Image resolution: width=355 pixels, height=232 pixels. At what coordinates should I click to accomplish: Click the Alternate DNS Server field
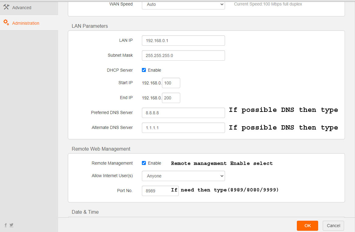pos(183,128)
